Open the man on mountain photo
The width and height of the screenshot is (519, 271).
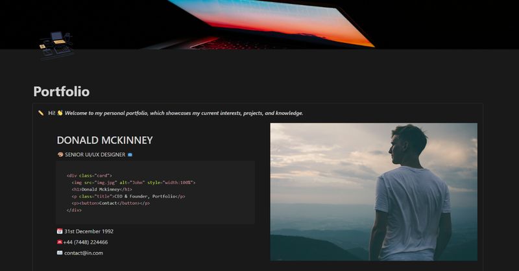[374, 192]
